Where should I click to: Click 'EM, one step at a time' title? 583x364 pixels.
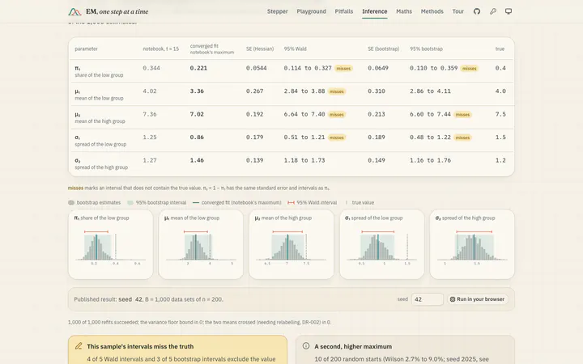click(117, 11)
